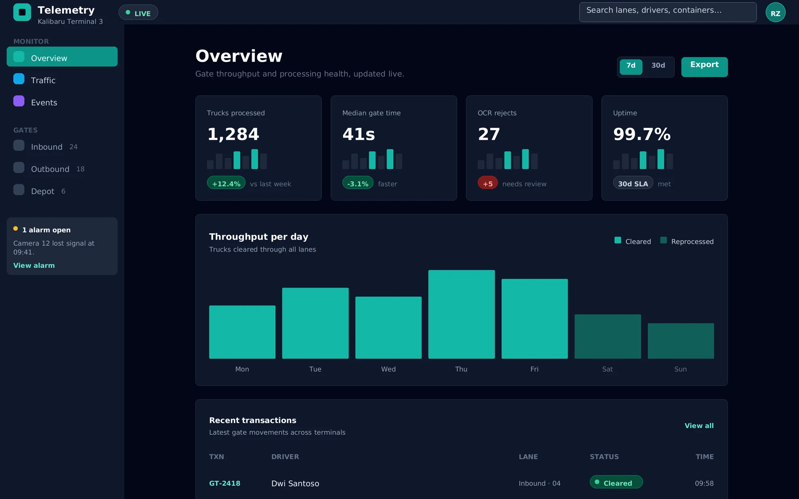Screen dimensions: 799x499
Task: Click the Overview sidebar icon
Action: [x=19, y=57]
